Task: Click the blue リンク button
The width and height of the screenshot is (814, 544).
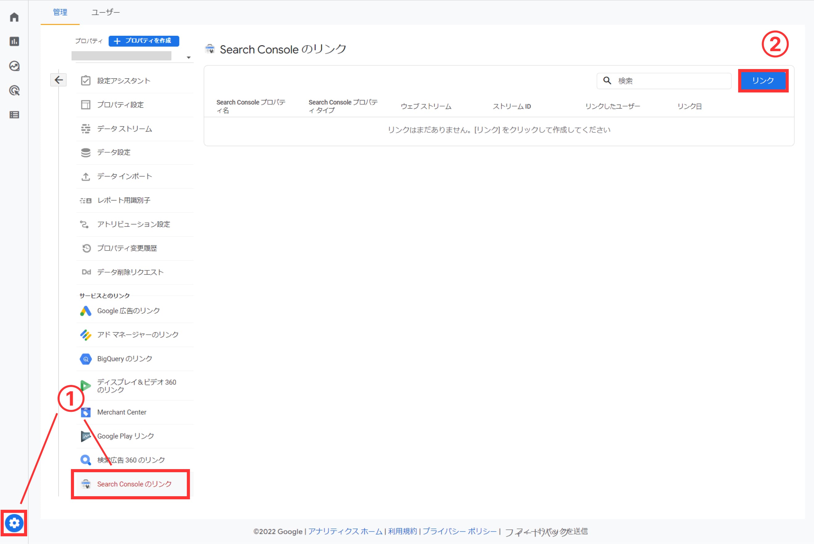Action: (x=763, y=80)
